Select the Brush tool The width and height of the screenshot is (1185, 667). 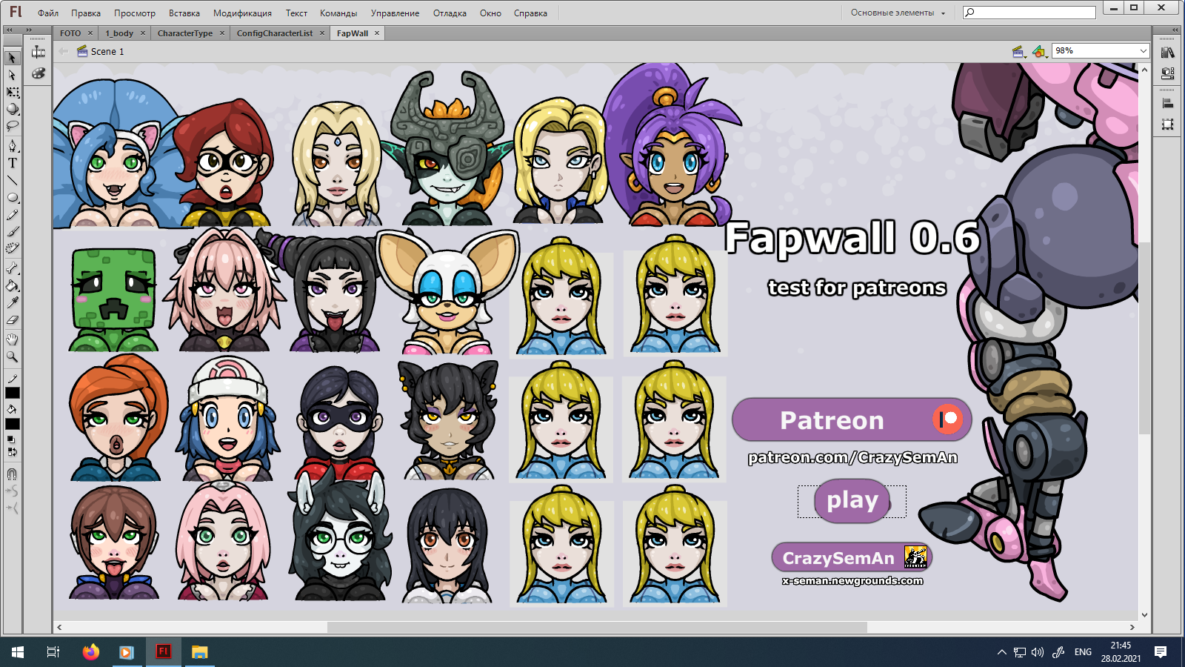pyautogui.click(x=13, y=232)
